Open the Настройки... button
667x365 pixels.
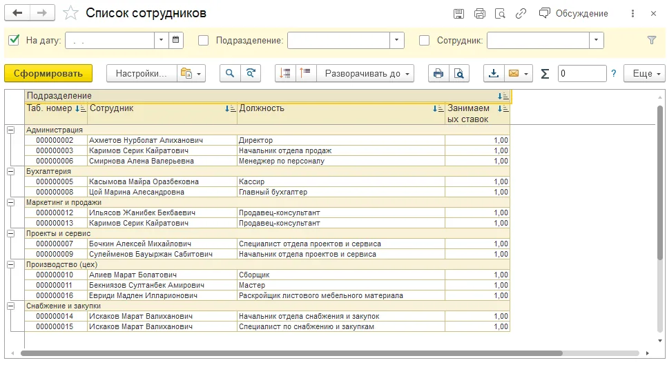[142, 74]
